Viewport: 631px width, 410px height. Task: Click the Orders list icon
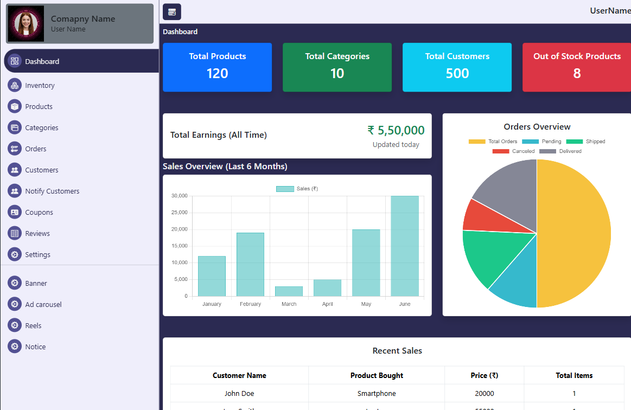click(15, 149)
